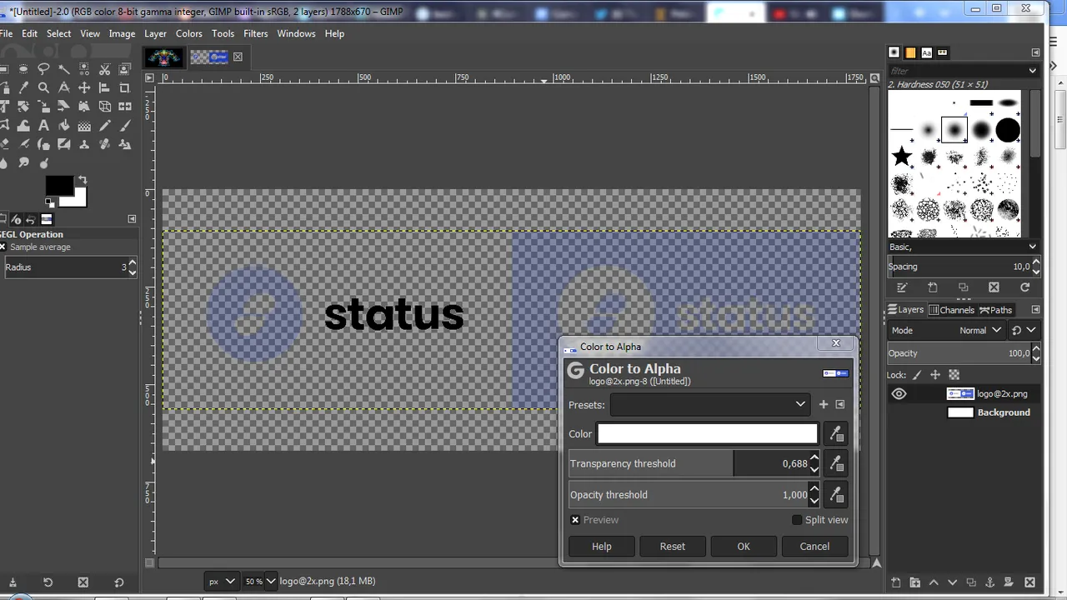The image size is (1067, 600).
Task: Toggle the lock pixels brush icon
Action: tap(917, 375)
